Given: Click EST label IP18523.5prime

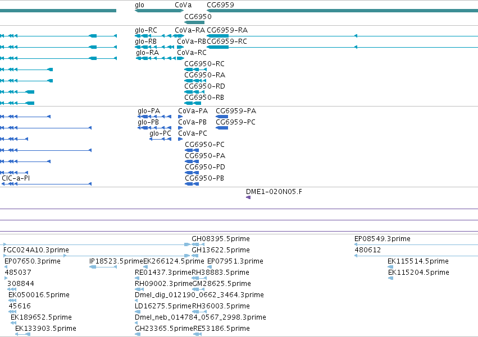Looking at the screenshot, I should coord(116,261).
